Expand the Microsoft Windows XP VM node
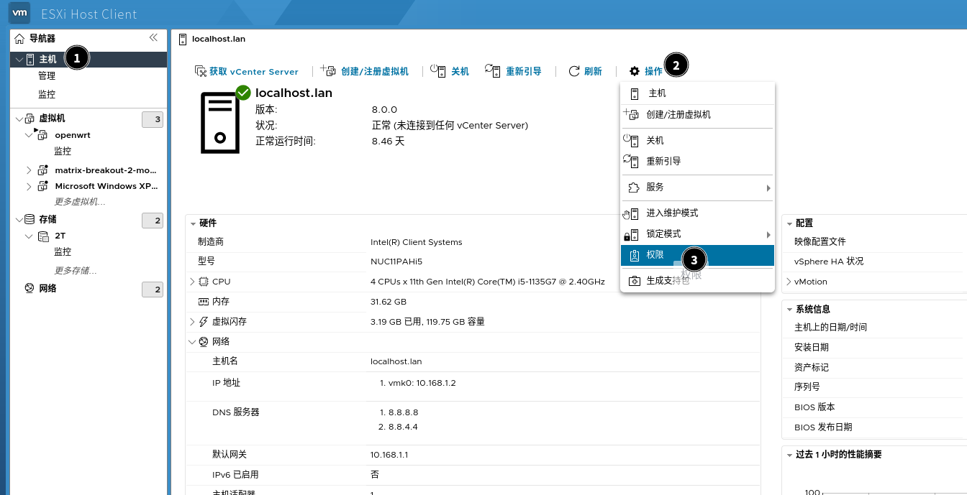The height and width of the screenshot is (495, 967). tap(29, 186)
